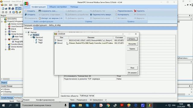Click Copy icon in ISPSoft toolbar
Viewport: 193px width, 108px height.
tap(13, 12)
